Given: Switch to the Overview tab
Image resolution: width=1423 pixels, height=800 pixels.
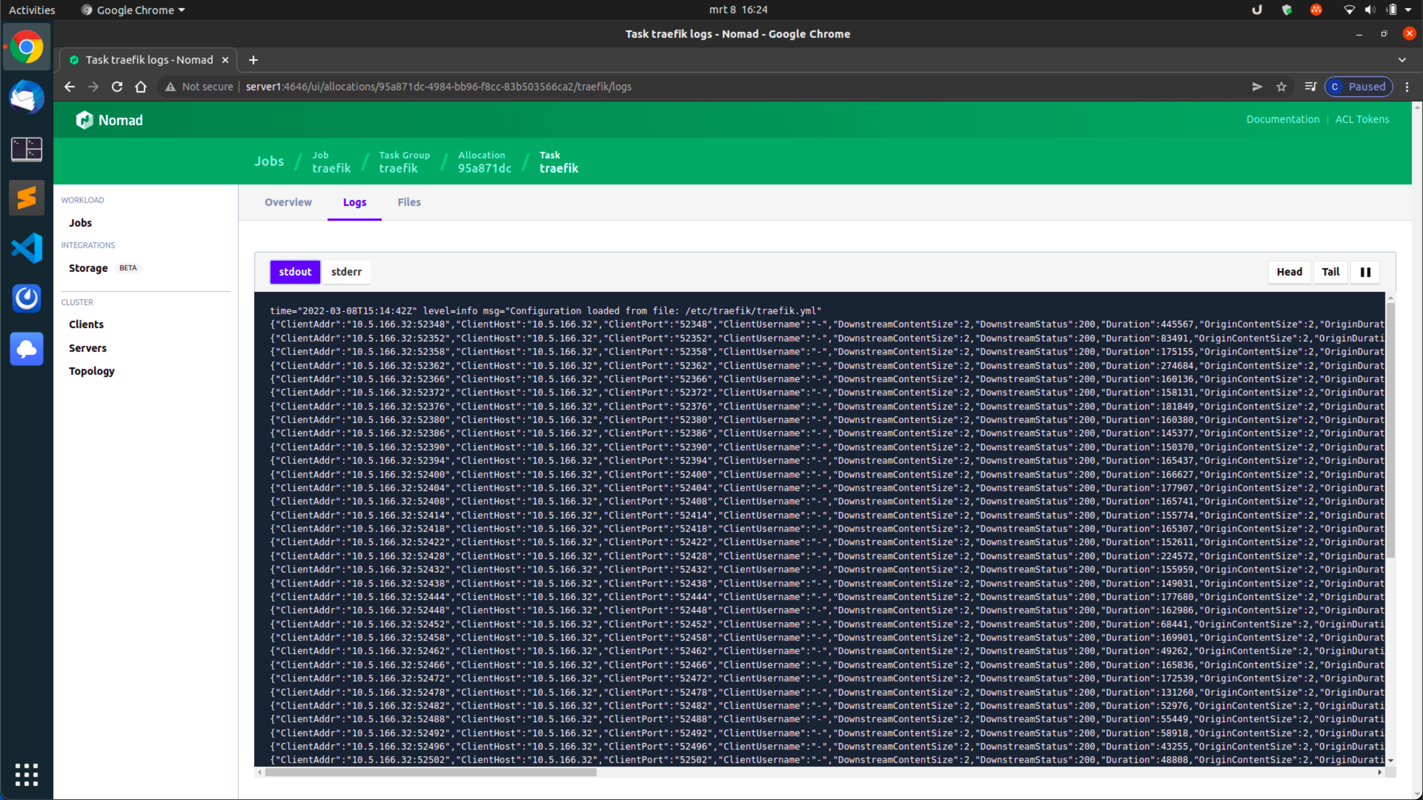Looking at the screenshot, I should pyautogui.click(x=288, y=202).
